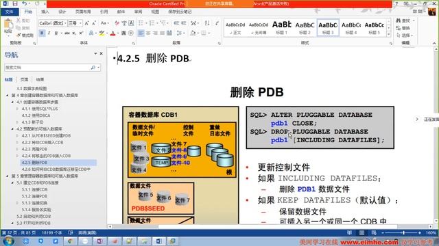Viewport: 439px width, 246px height.
Task: Align text left
Action: pyautogui.click(x=141, y=33)
